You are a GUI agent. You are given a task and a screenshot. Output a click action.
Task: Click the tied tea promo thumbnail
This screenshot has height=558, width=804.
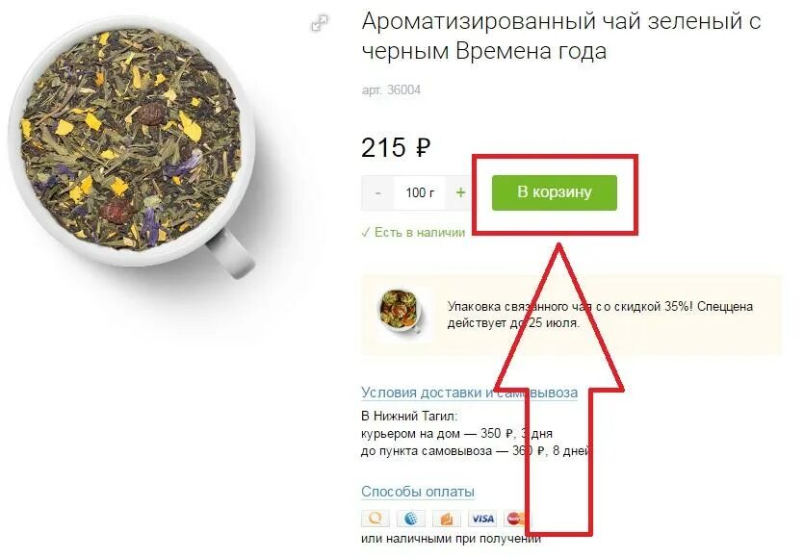[x=400, y=311]
